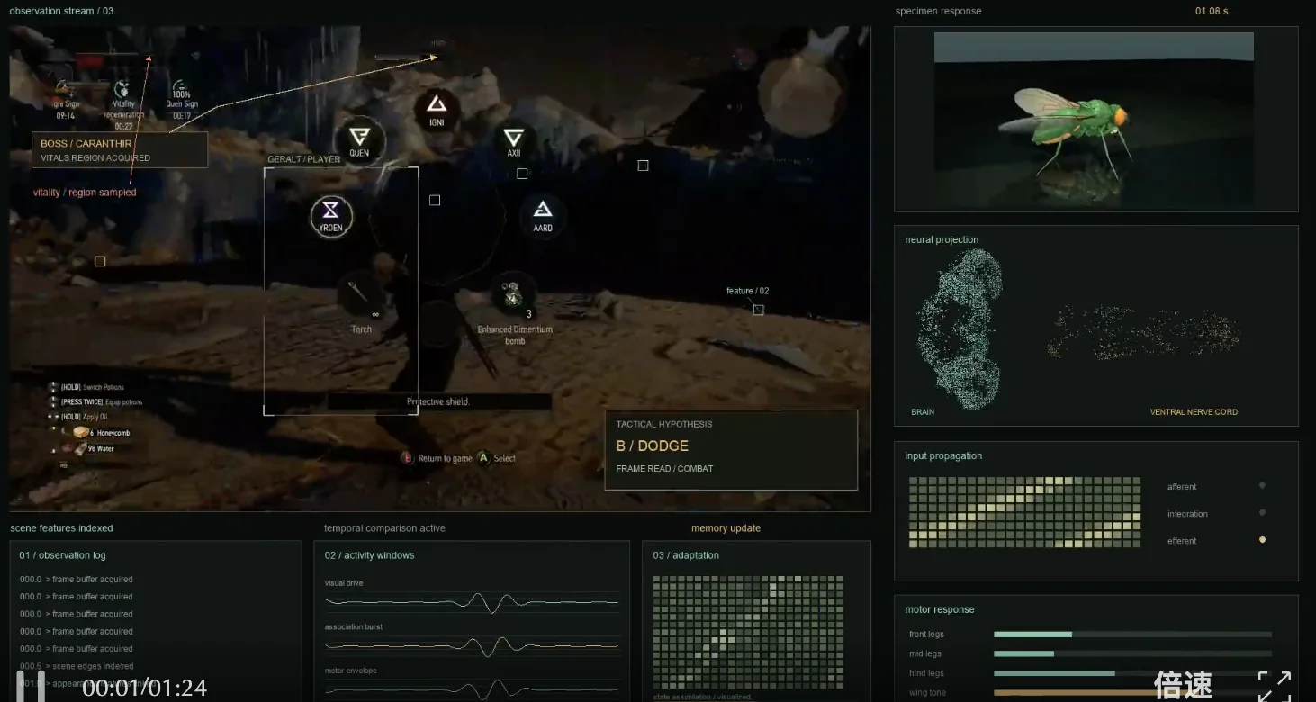Enter fullscreen with the expand icon
The width and height of the screenshot is (1316, 702).
pyautogui.click(x=1275, y=687)
